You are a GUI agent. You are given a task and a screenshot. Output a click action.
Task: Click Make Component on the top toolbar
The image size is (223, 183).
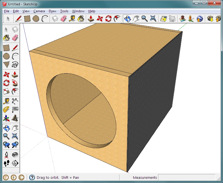[x=55, y=19]
